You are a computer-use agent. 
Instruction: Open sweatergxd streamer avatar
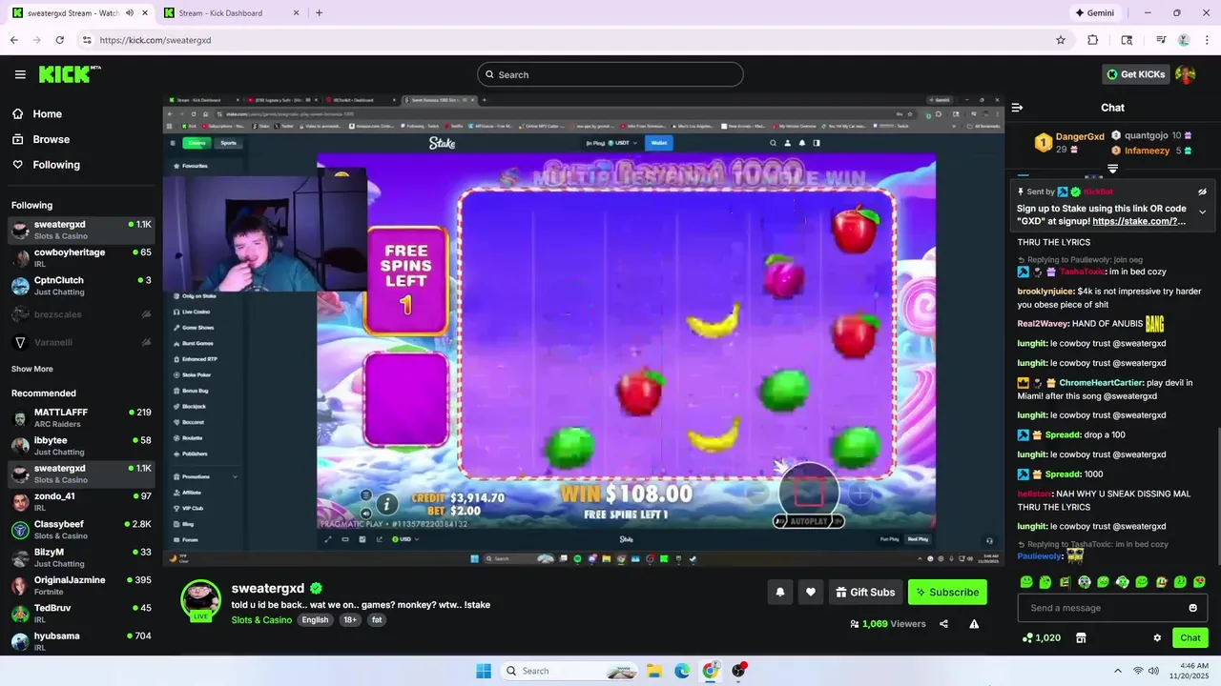tap(200, 600)
